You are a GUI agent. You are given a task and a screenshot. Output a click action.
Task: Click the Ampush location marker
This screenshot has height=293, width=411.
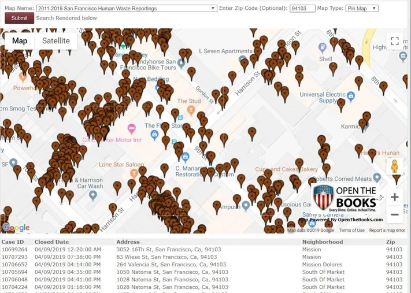point(246,206)
